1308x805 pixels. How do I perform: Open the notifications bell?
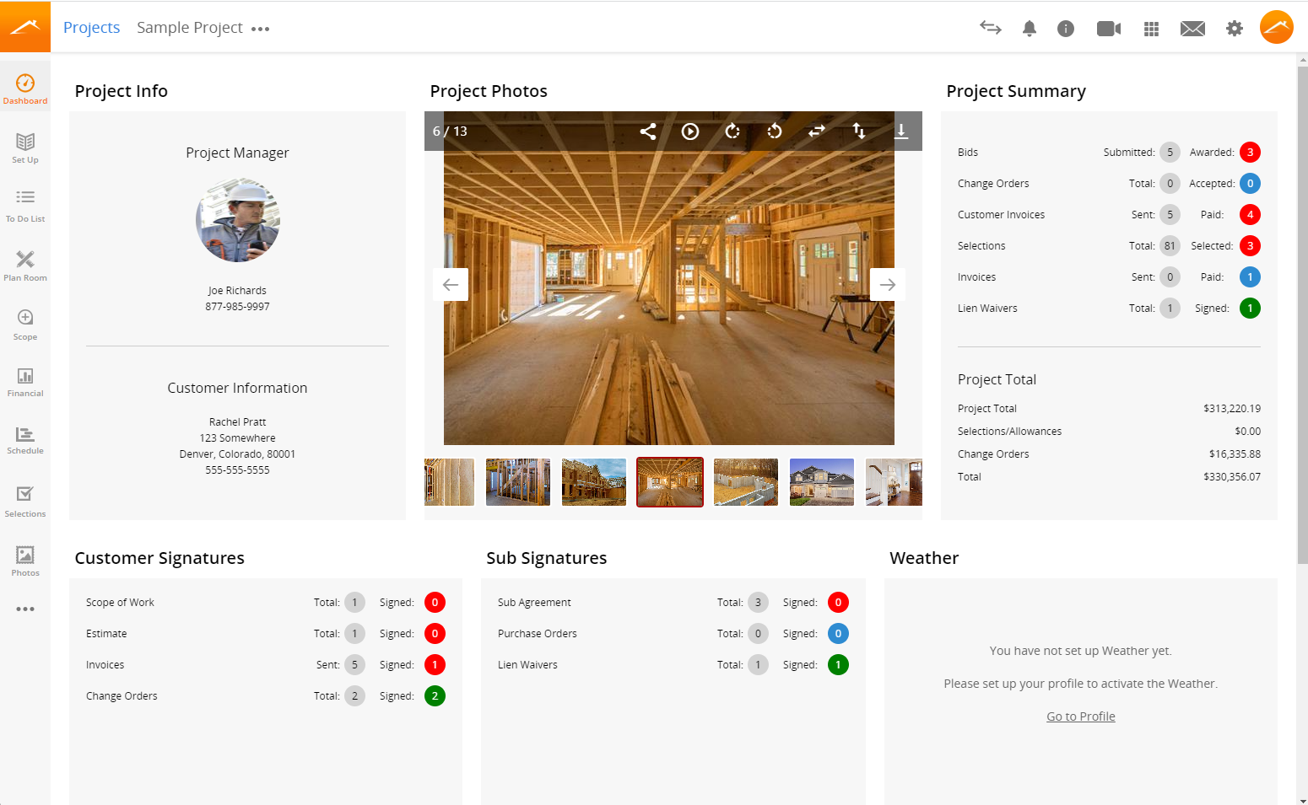1030,28
